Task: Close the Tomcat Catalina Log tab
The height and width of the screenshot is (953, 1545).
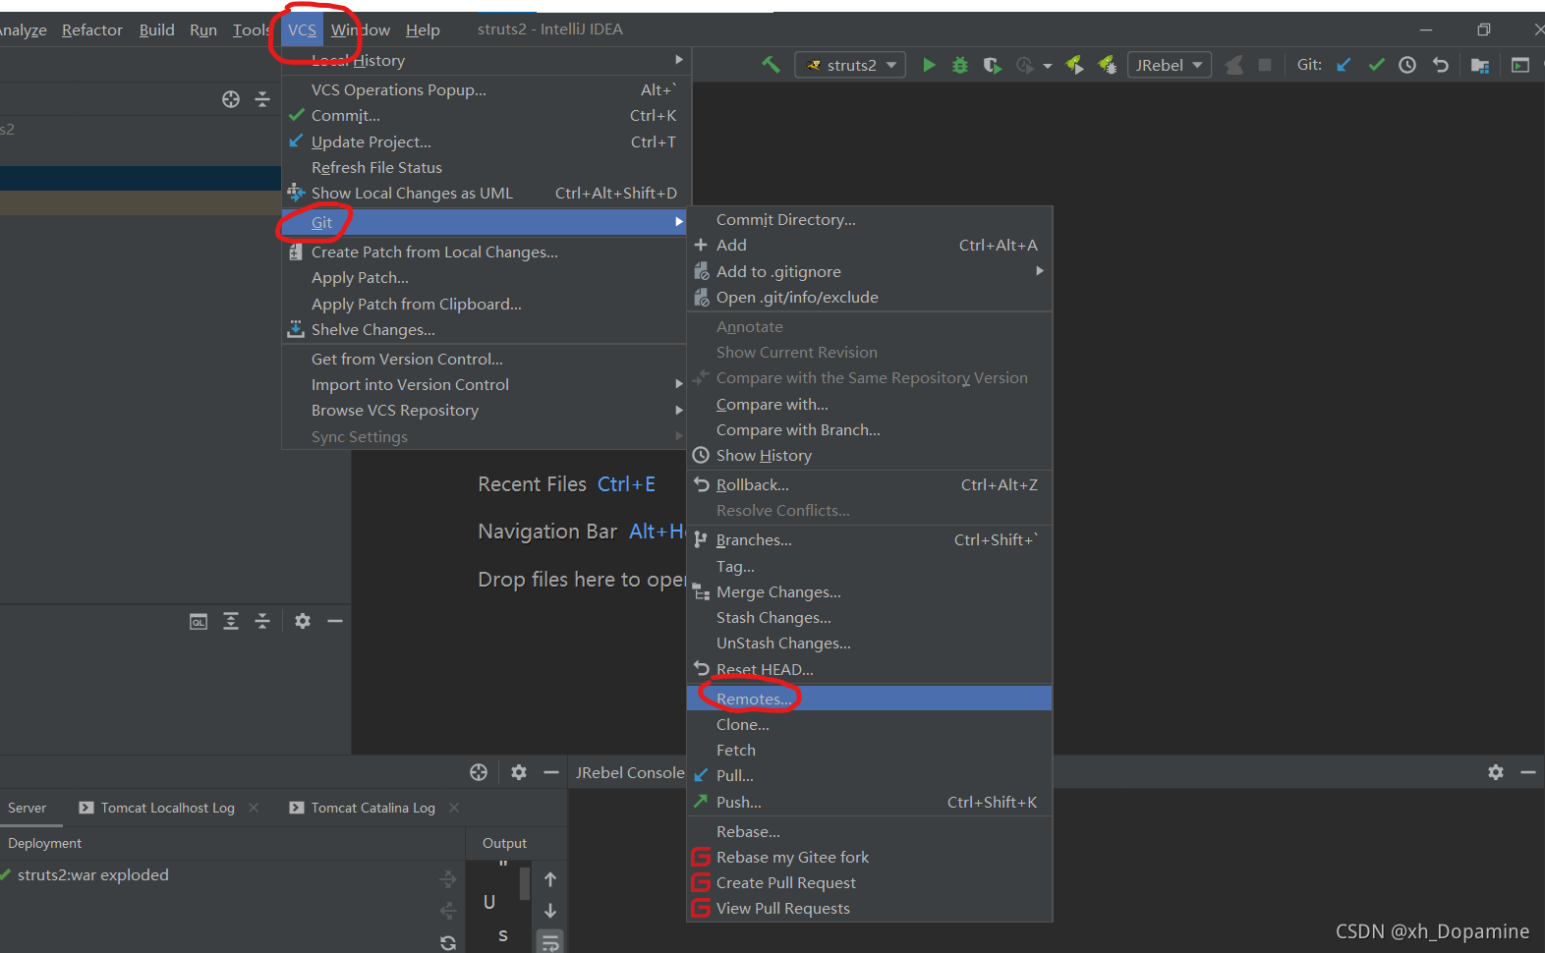Action: pyautogui.click(x=454, y=808)
